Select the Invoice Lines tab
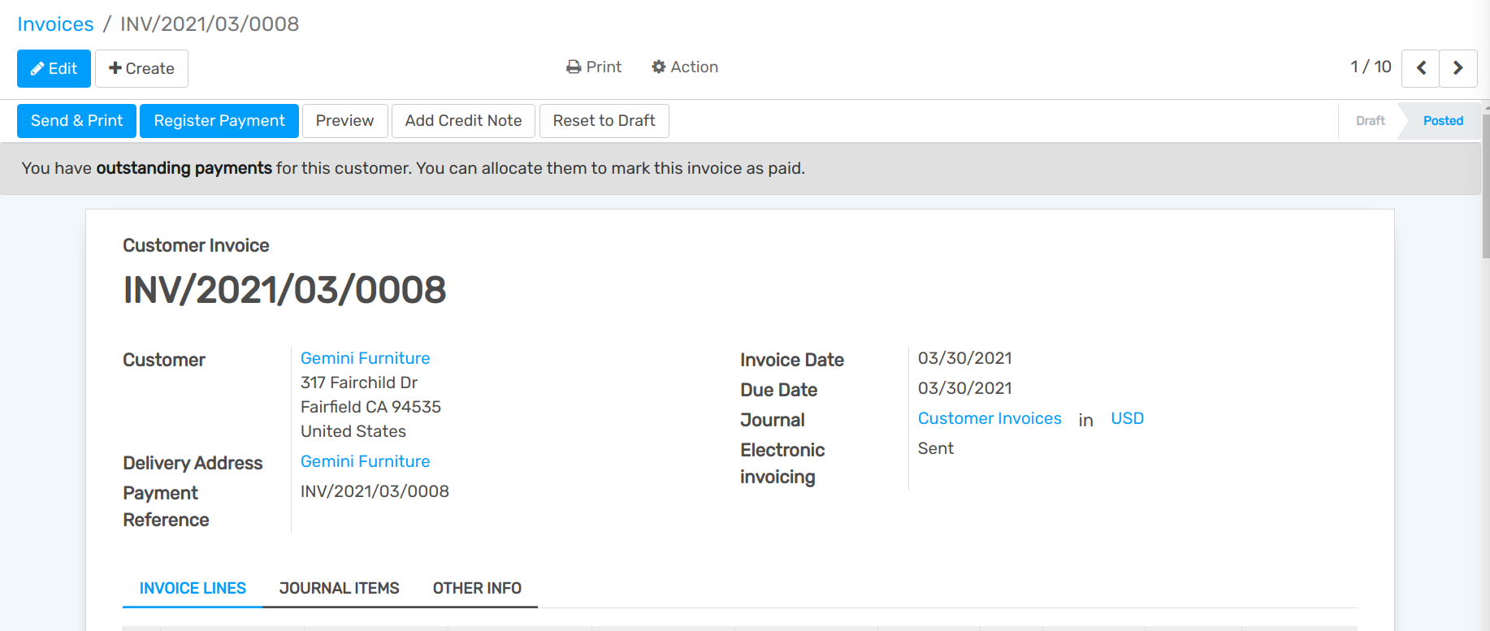This screenshot has height=631, width=1490. point(193,588)
